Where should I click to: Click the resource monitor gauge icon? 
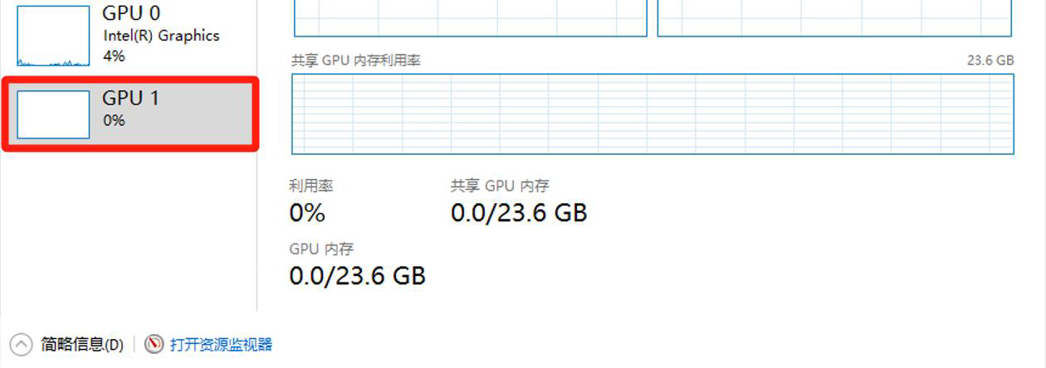(154, 345)
